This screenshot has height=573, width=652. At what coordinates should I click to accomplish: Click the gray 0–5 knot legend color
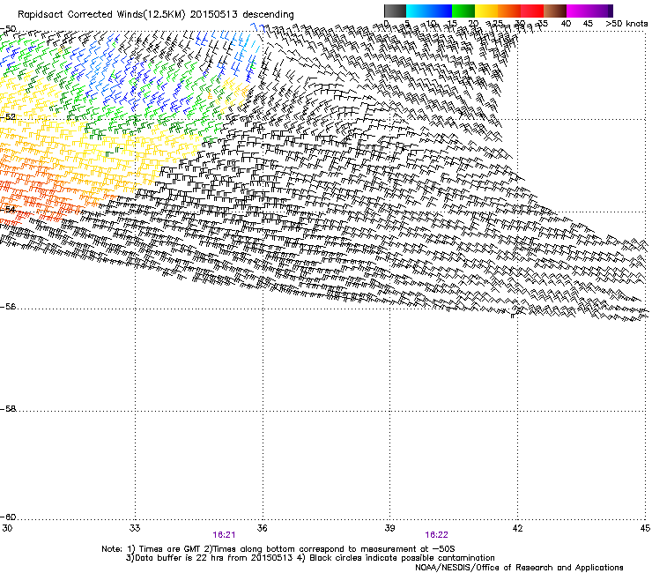[x=395, y=11]
